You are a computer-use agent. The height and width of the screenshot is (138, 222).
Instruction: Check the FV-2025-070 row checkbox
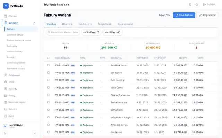click(x=48, y=102)
